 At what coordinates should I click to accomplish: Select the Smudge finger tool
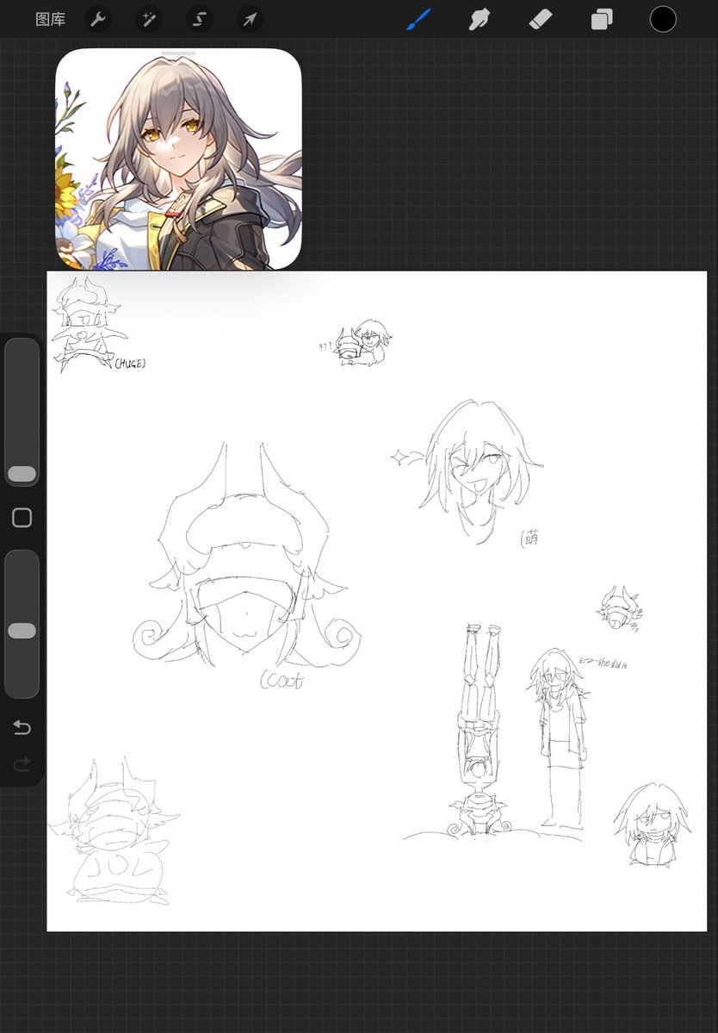coord(480,19)
